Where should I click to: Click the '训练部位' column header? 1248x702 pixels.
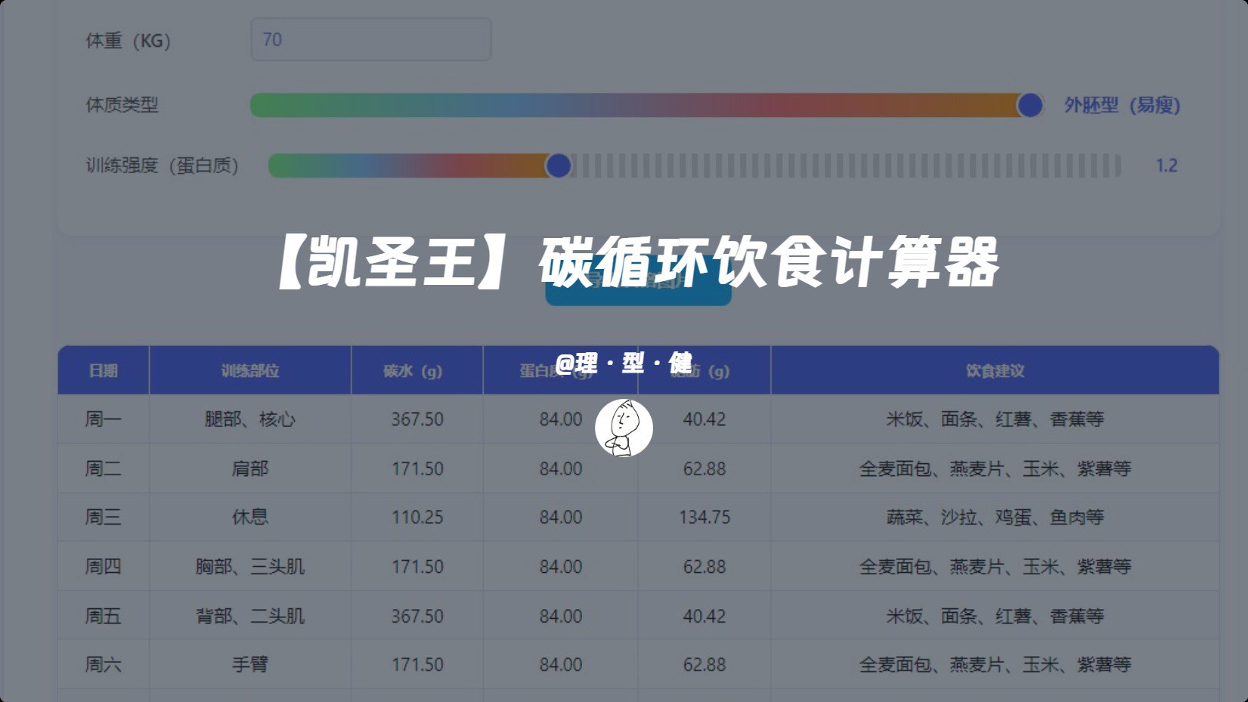pyautogui.click(x=250, y=370)
